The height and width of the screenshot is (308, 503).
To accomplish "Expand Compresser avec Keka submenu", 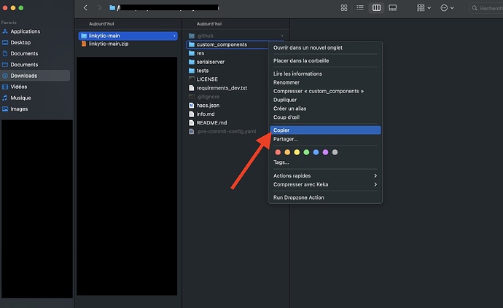I will click(325, 184).
